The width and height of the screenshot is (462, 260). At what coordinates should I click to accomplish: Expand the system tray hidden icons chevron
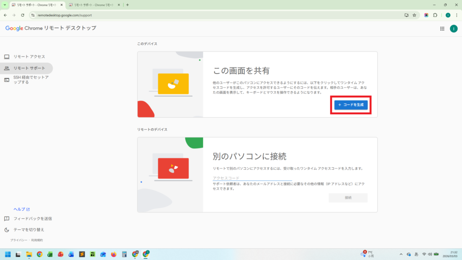click(x=401, y=254)
